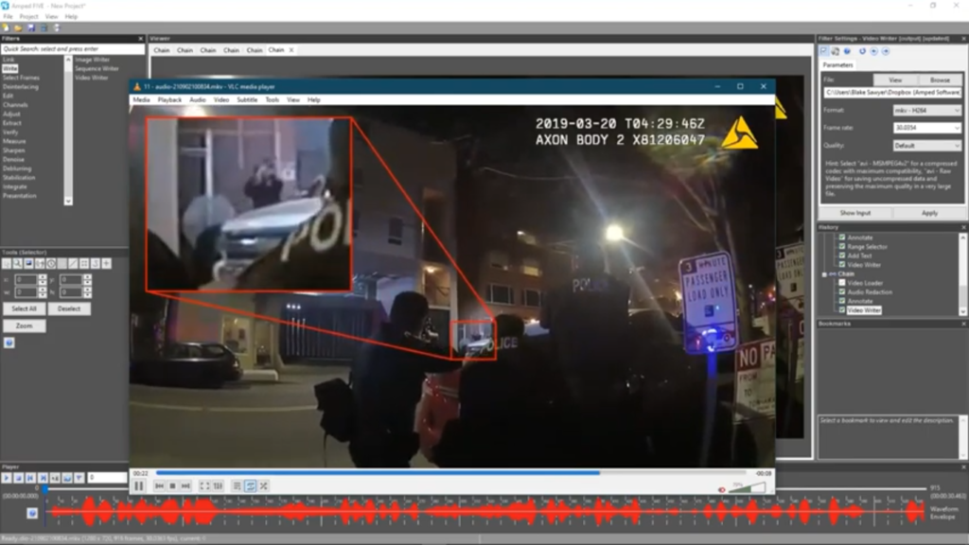
Task: Open the Help menu in Amped FIVE
Action: coord(71,17)
